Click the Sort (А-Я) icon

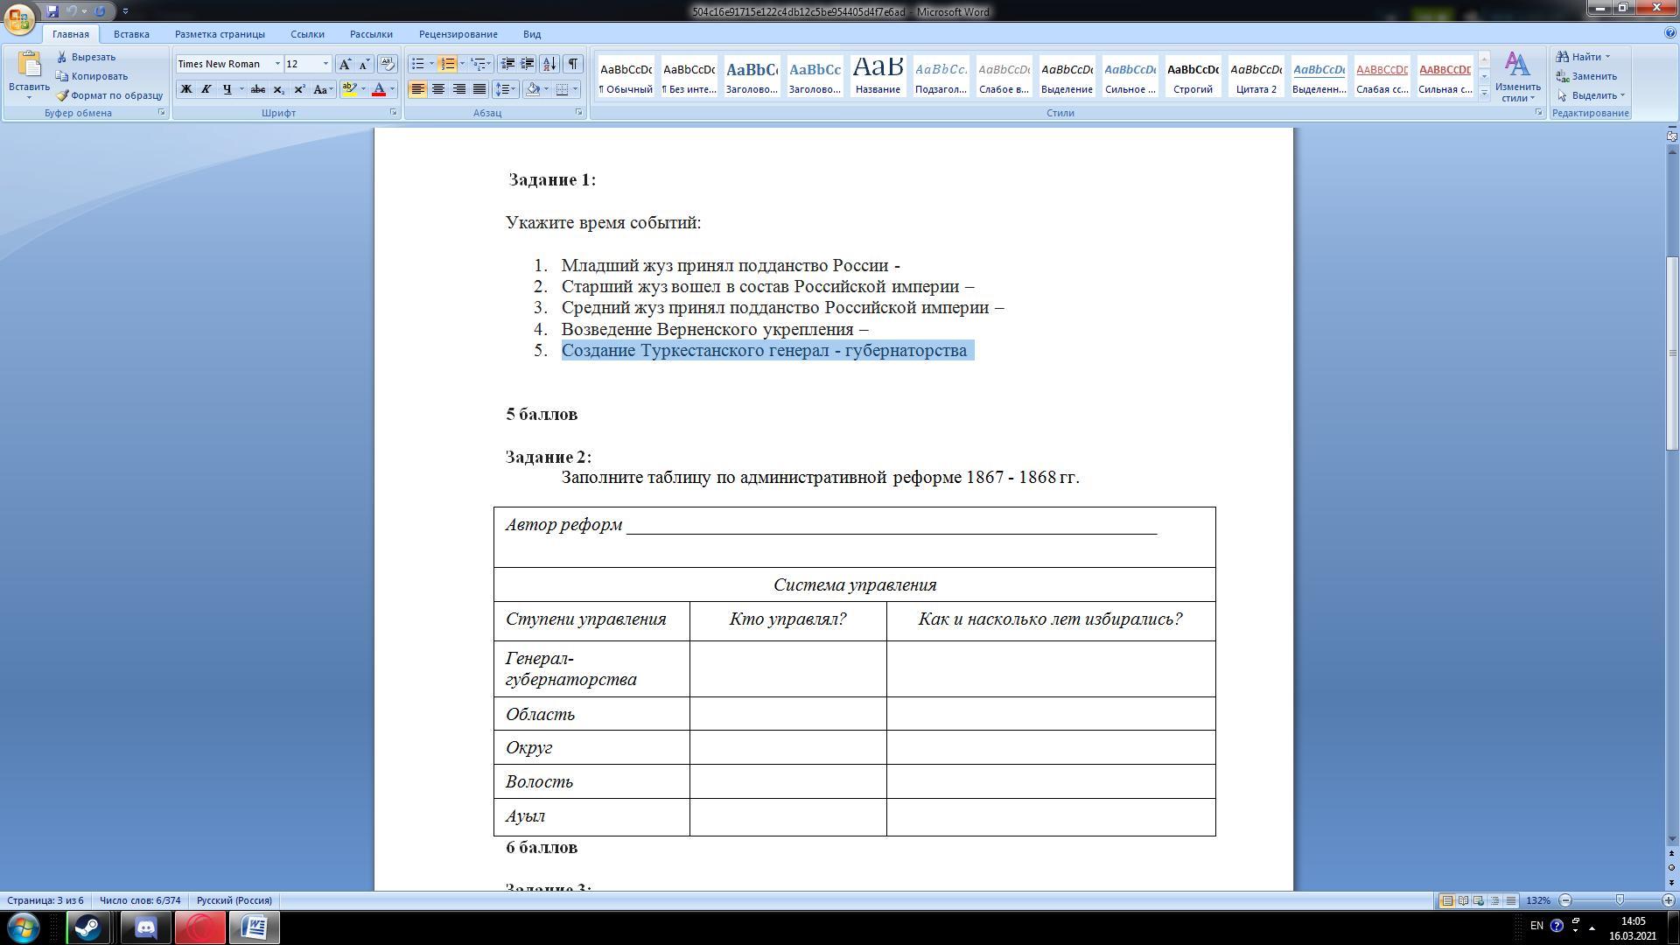[549, 64]
